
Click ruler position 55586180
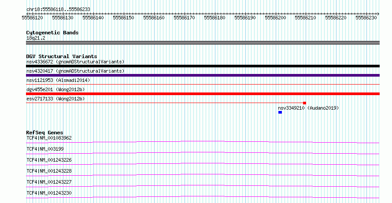214,18
